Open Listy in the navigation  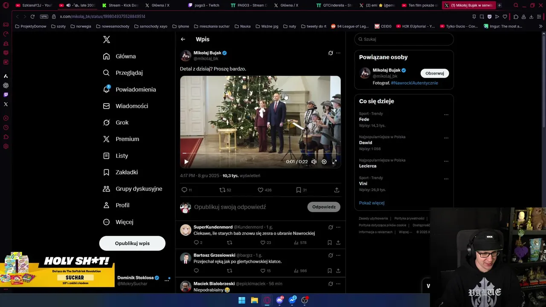[x=116, y=156]
